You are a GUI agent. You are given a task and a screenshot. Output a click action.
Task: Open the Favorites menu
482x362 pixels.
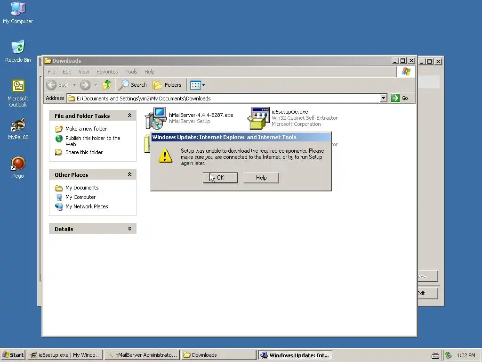107,72
